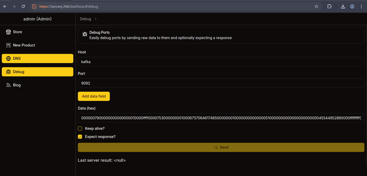
Task: Bookmark this page with the star icon
Action: [x=316, y=6]
